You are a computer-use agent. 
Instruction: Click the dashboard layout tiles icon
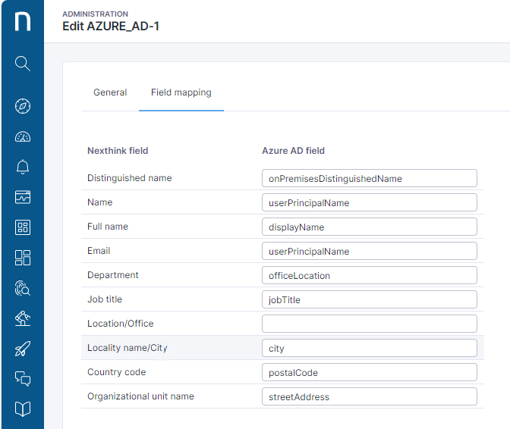pos(23,258)
